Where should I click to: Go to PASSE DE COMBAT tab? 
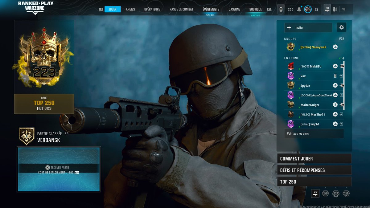pos(182,9)
